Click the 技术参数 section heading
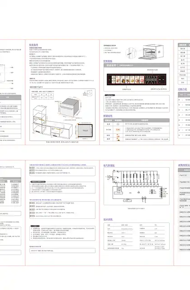The width and height of the screenshot is (190, 290). [108, 219]
